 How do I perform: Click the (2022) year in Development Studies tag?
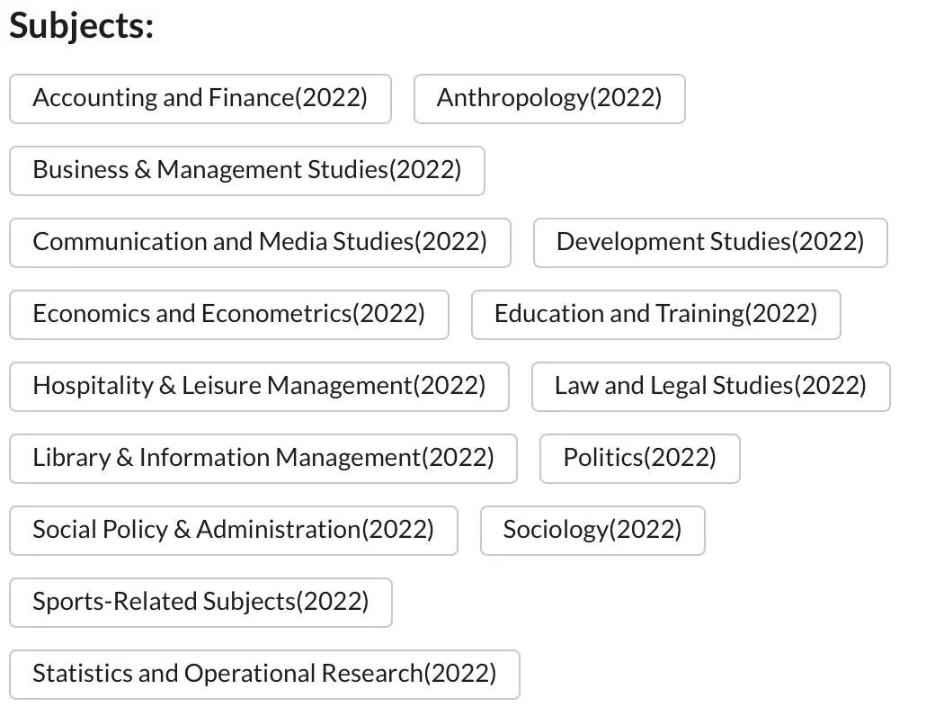(827, 242)
